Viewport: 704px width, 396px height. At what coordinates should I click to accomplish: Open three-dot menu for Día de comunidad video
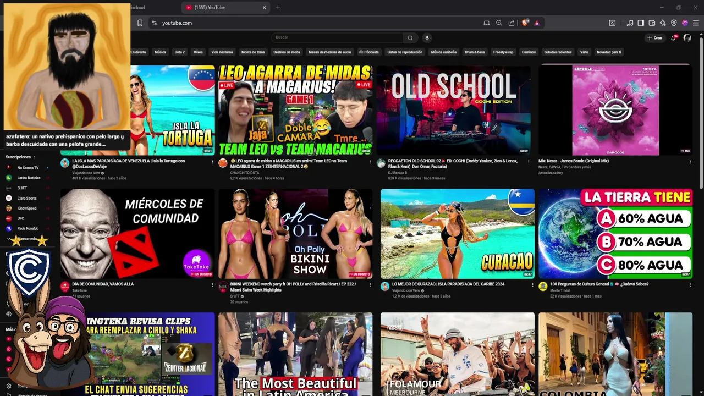212,285
